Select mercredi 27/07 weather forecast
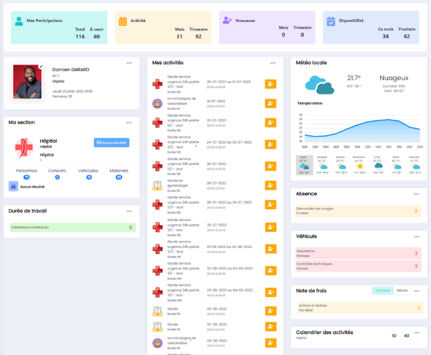 [x=415, y=165]
